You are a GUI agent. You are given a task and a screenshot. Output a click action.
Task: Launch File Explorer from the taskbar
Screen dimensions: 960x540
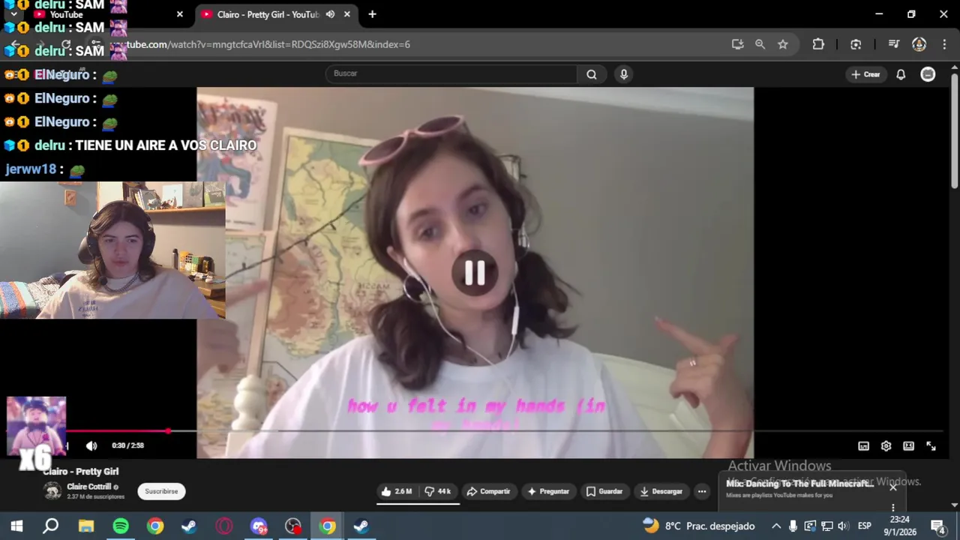click(86, 526)
